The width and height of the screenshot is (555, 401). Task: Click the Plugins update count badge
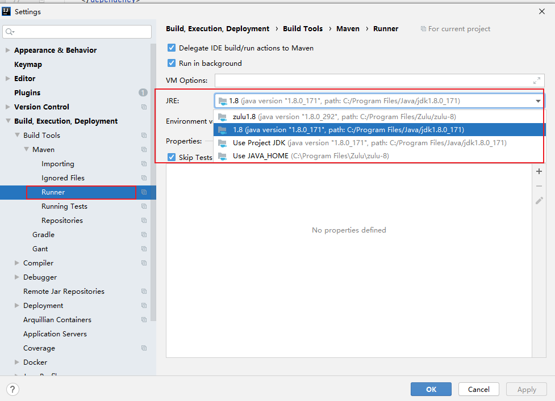(x=143, y=92)
